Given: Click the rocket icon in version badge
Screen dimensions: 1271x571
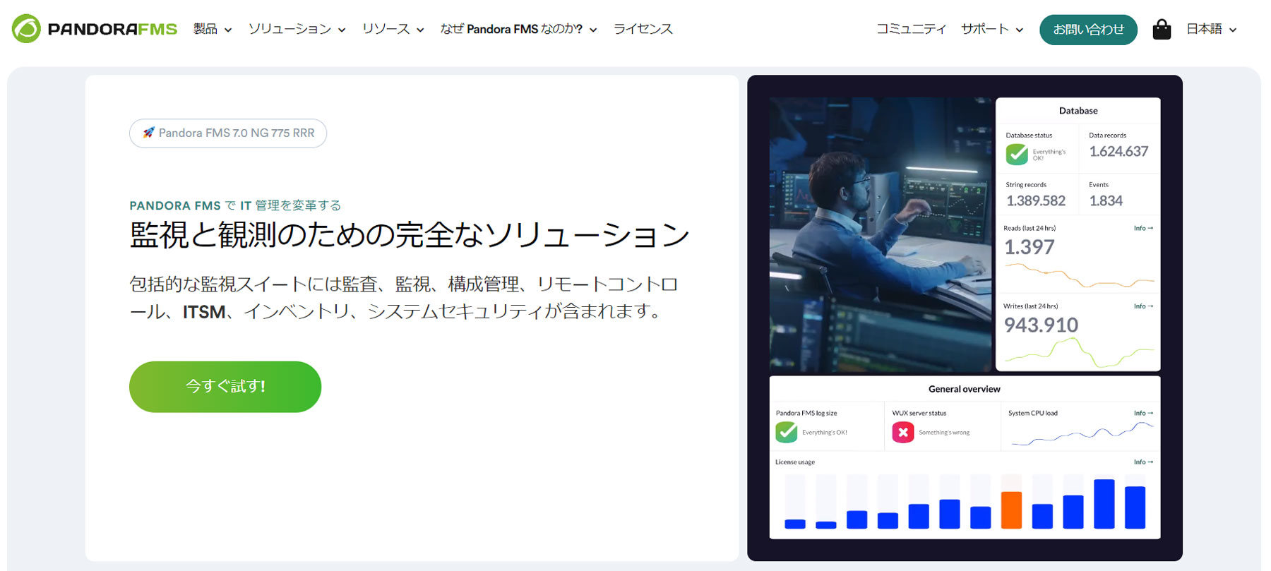Looking at the screenshot, I should coord(148,133).
